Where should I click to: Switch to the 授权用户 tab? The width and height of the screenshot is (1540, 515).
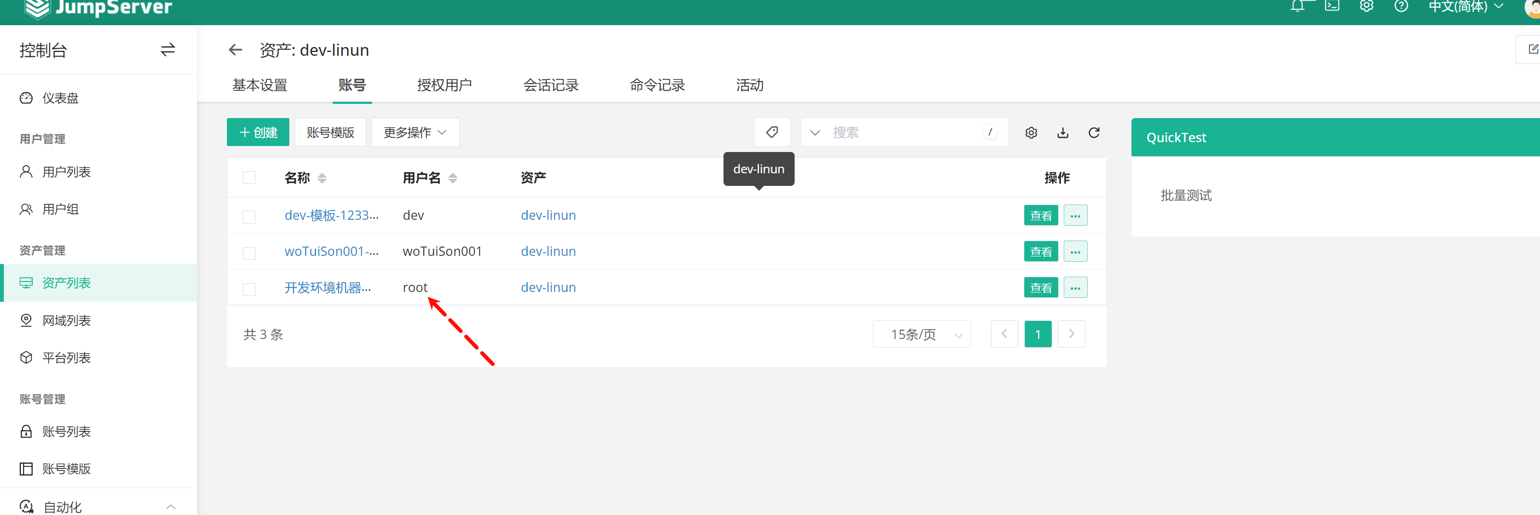(x=444, y=85)
